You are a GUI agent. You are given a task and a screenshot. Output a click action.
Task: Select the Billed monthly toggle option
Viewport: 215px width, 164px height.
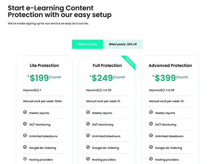coord(87,44)
